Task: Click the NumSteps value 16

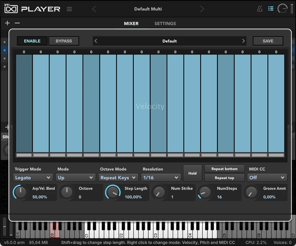Action: click(x=219, y=197)
